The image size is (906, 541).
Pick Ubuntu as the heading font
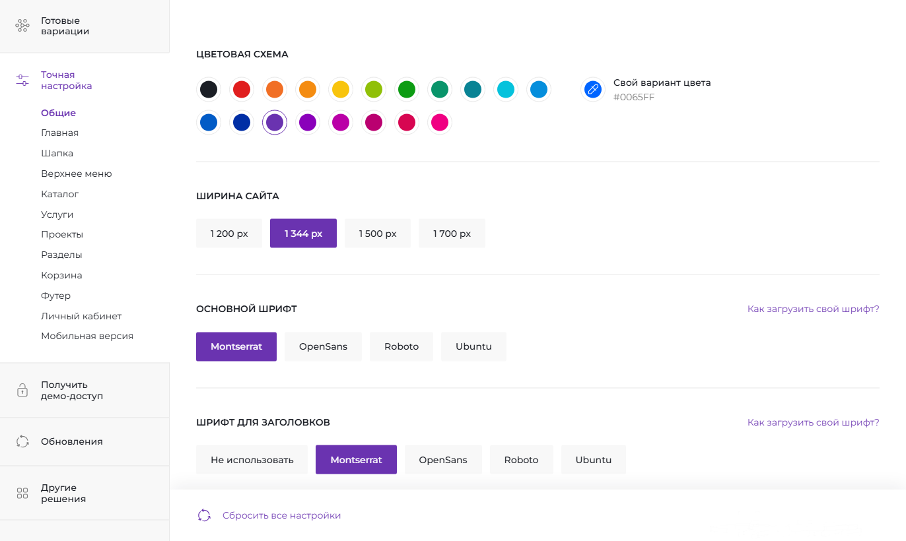pos(593,460)
